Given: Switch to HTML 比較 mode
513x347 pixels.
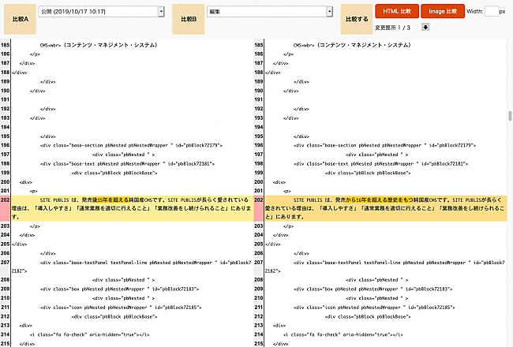Looking at the screenshot, I should pos(395,12).
